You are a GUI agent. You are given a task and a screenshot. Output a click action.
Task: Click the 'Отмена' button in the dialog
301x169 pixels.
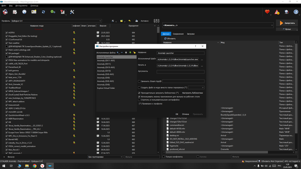(185, 114)
